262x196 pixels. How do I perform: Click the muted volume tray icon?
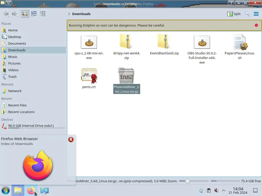pos(216,190)
